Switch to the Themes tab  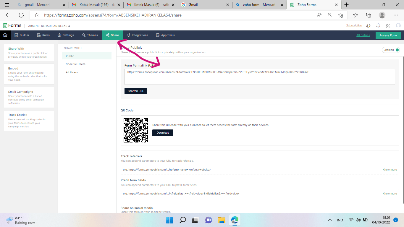(90, 35)
